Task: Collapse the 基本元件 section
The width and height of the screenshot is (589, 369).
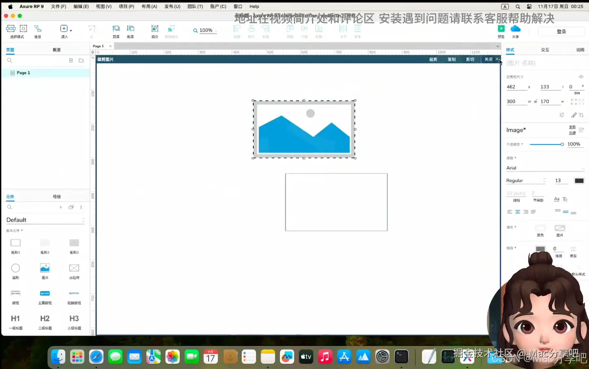Action: pyautogui.click(x=14, y=231)
